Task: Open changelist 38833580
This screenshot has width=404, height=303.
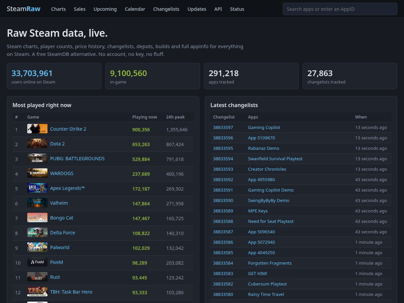Action: tap(223, 295)
